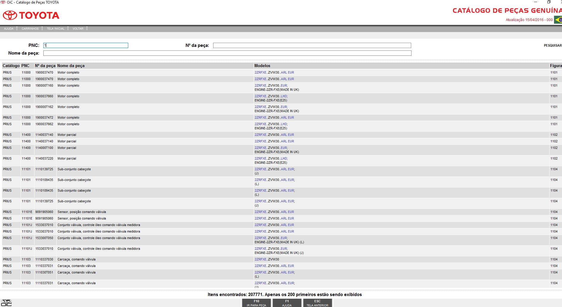562x307 pixels.
Task: Open the AJUDA menu
Action: click(9, 29)
